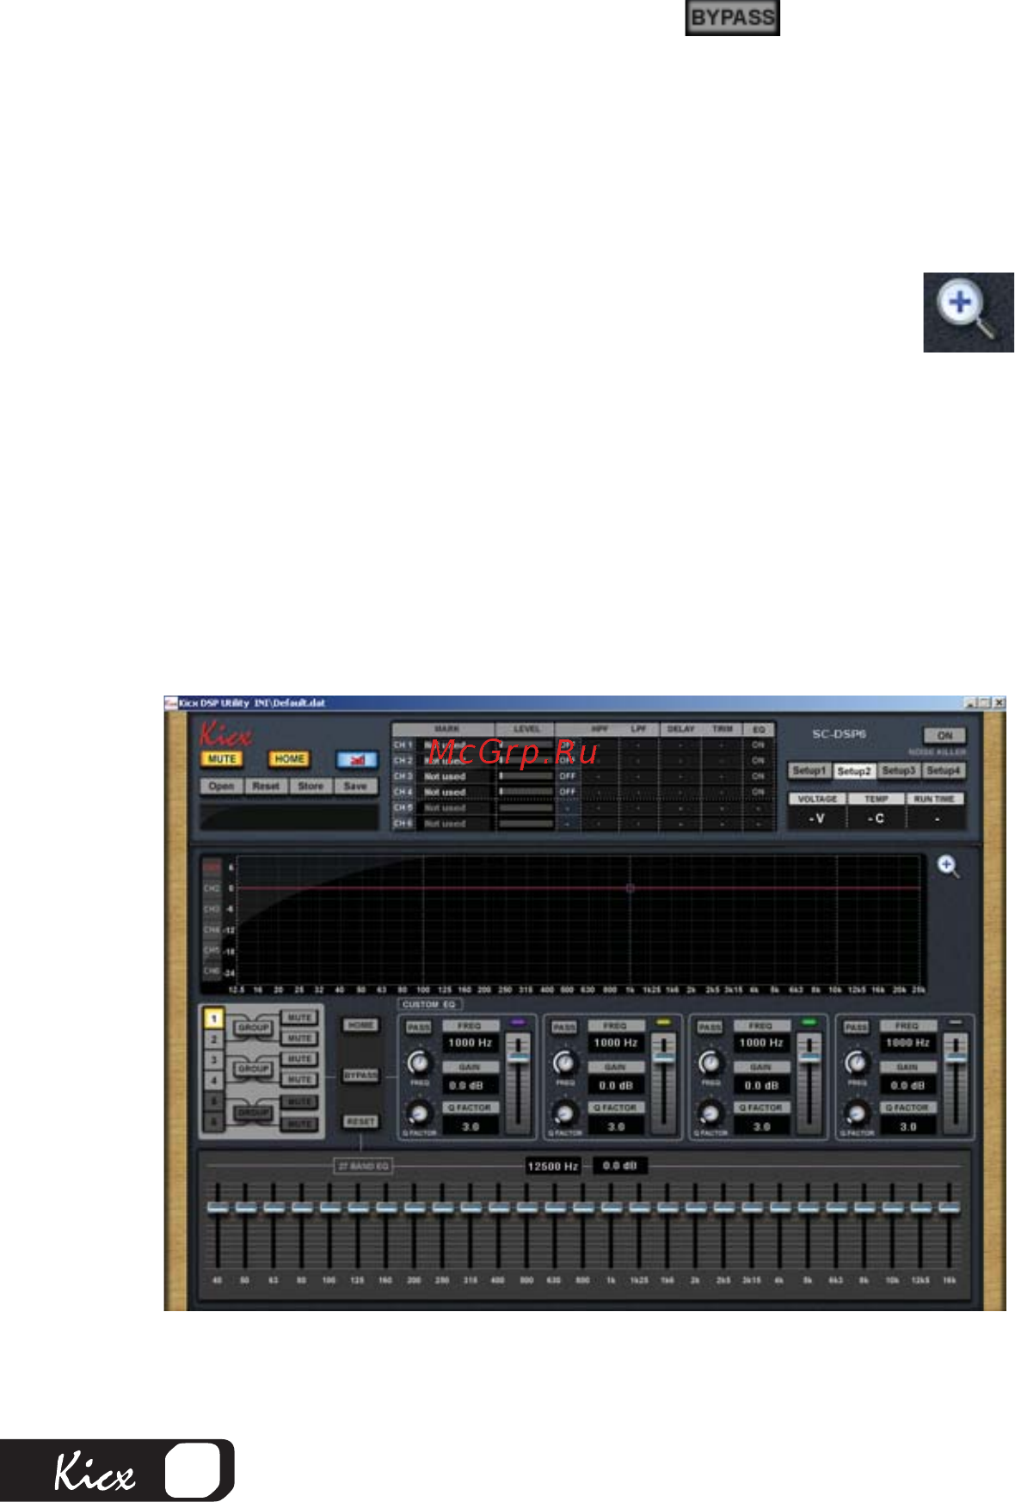Click the gain fader of the purple-indicator band

click(x=518, y=1059)
